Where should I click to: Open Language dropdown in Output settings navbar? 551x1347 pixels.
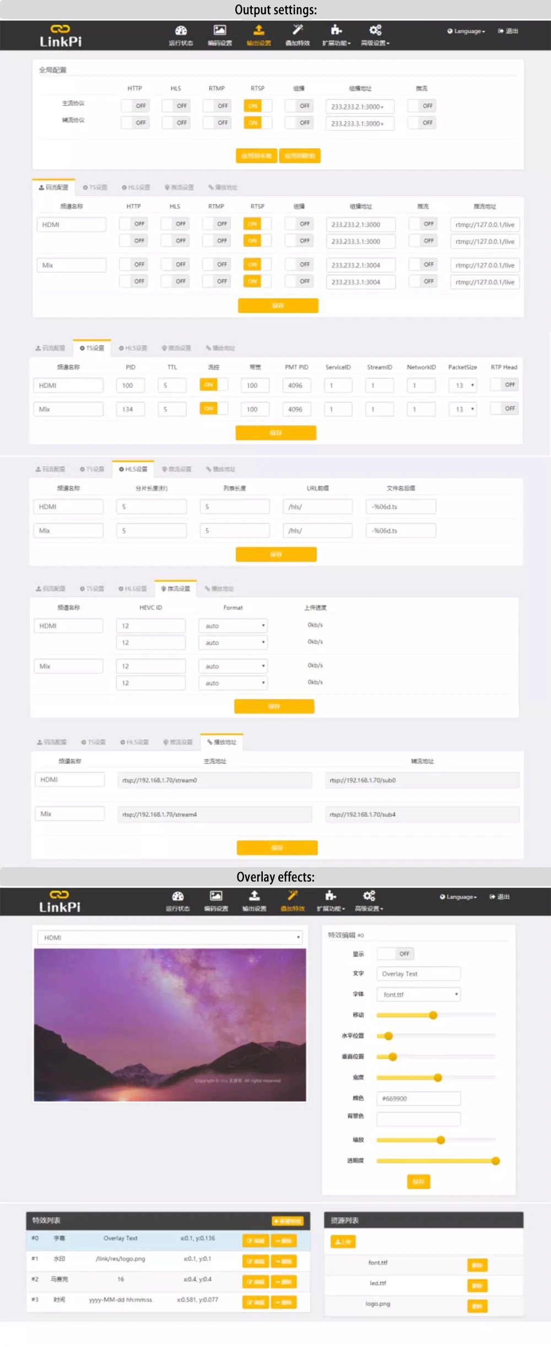click(466, 31)
